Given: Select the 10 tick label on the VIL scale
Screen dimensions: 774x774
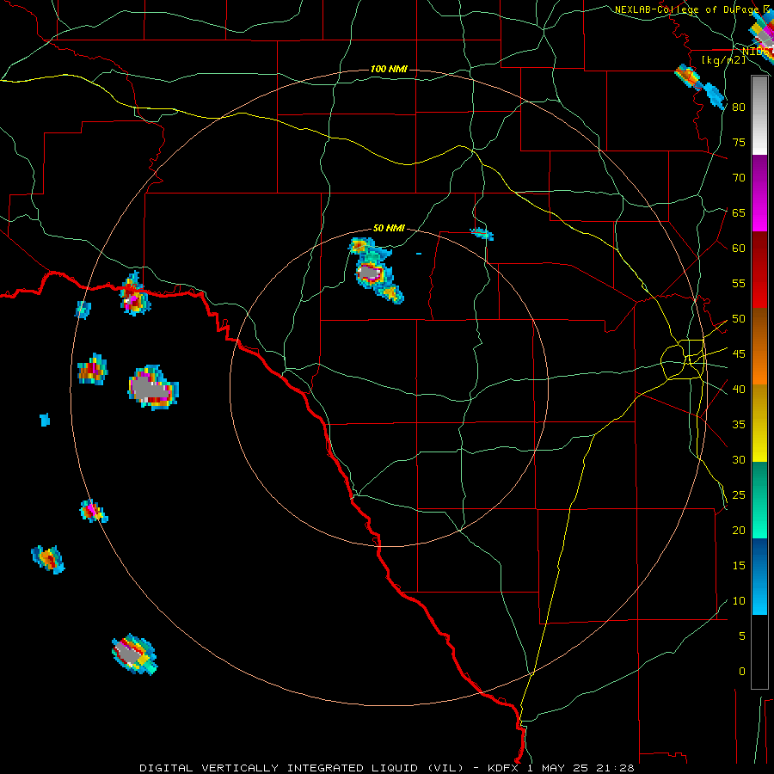Looking at the screenshot, I should coord(739,601).
